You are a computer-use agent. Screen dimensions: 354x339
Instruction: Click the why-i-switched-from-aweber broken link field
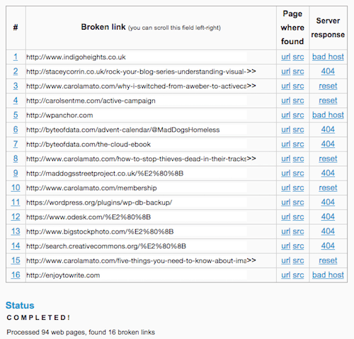pyautogui.click(x=137, y=86)
